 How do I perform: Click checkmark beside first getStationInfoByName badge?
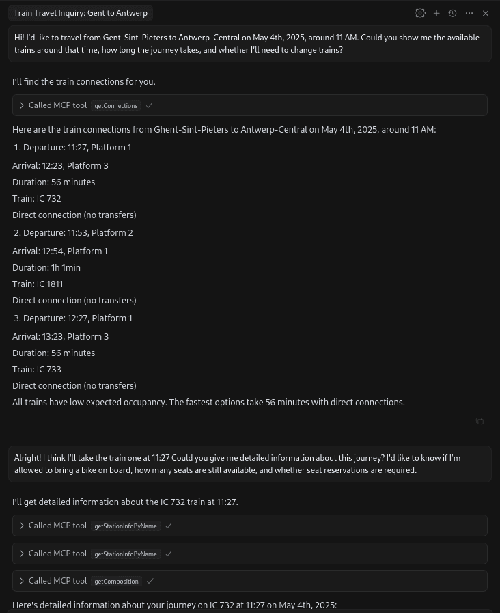(x=169, y=526)
